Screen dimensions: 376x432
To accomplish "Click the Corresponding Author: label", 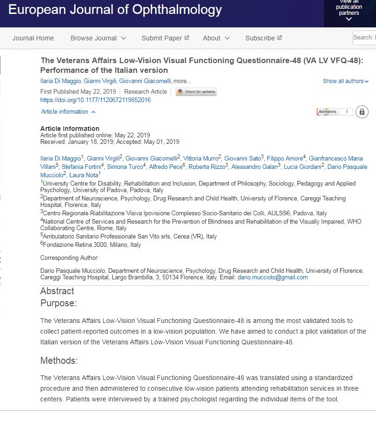I will click(70, 258).
